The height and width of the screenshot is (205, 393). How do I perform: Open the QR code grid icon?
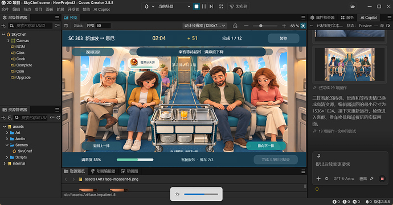221,6
